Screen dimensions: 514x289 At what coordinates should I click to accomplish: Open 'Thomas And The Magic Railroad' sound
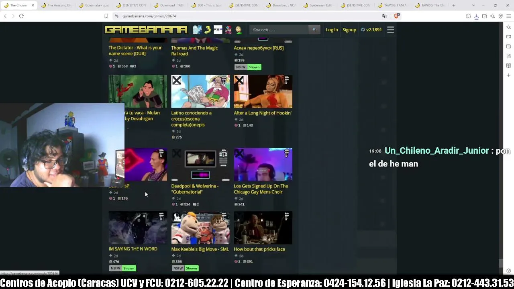[194, 51]
